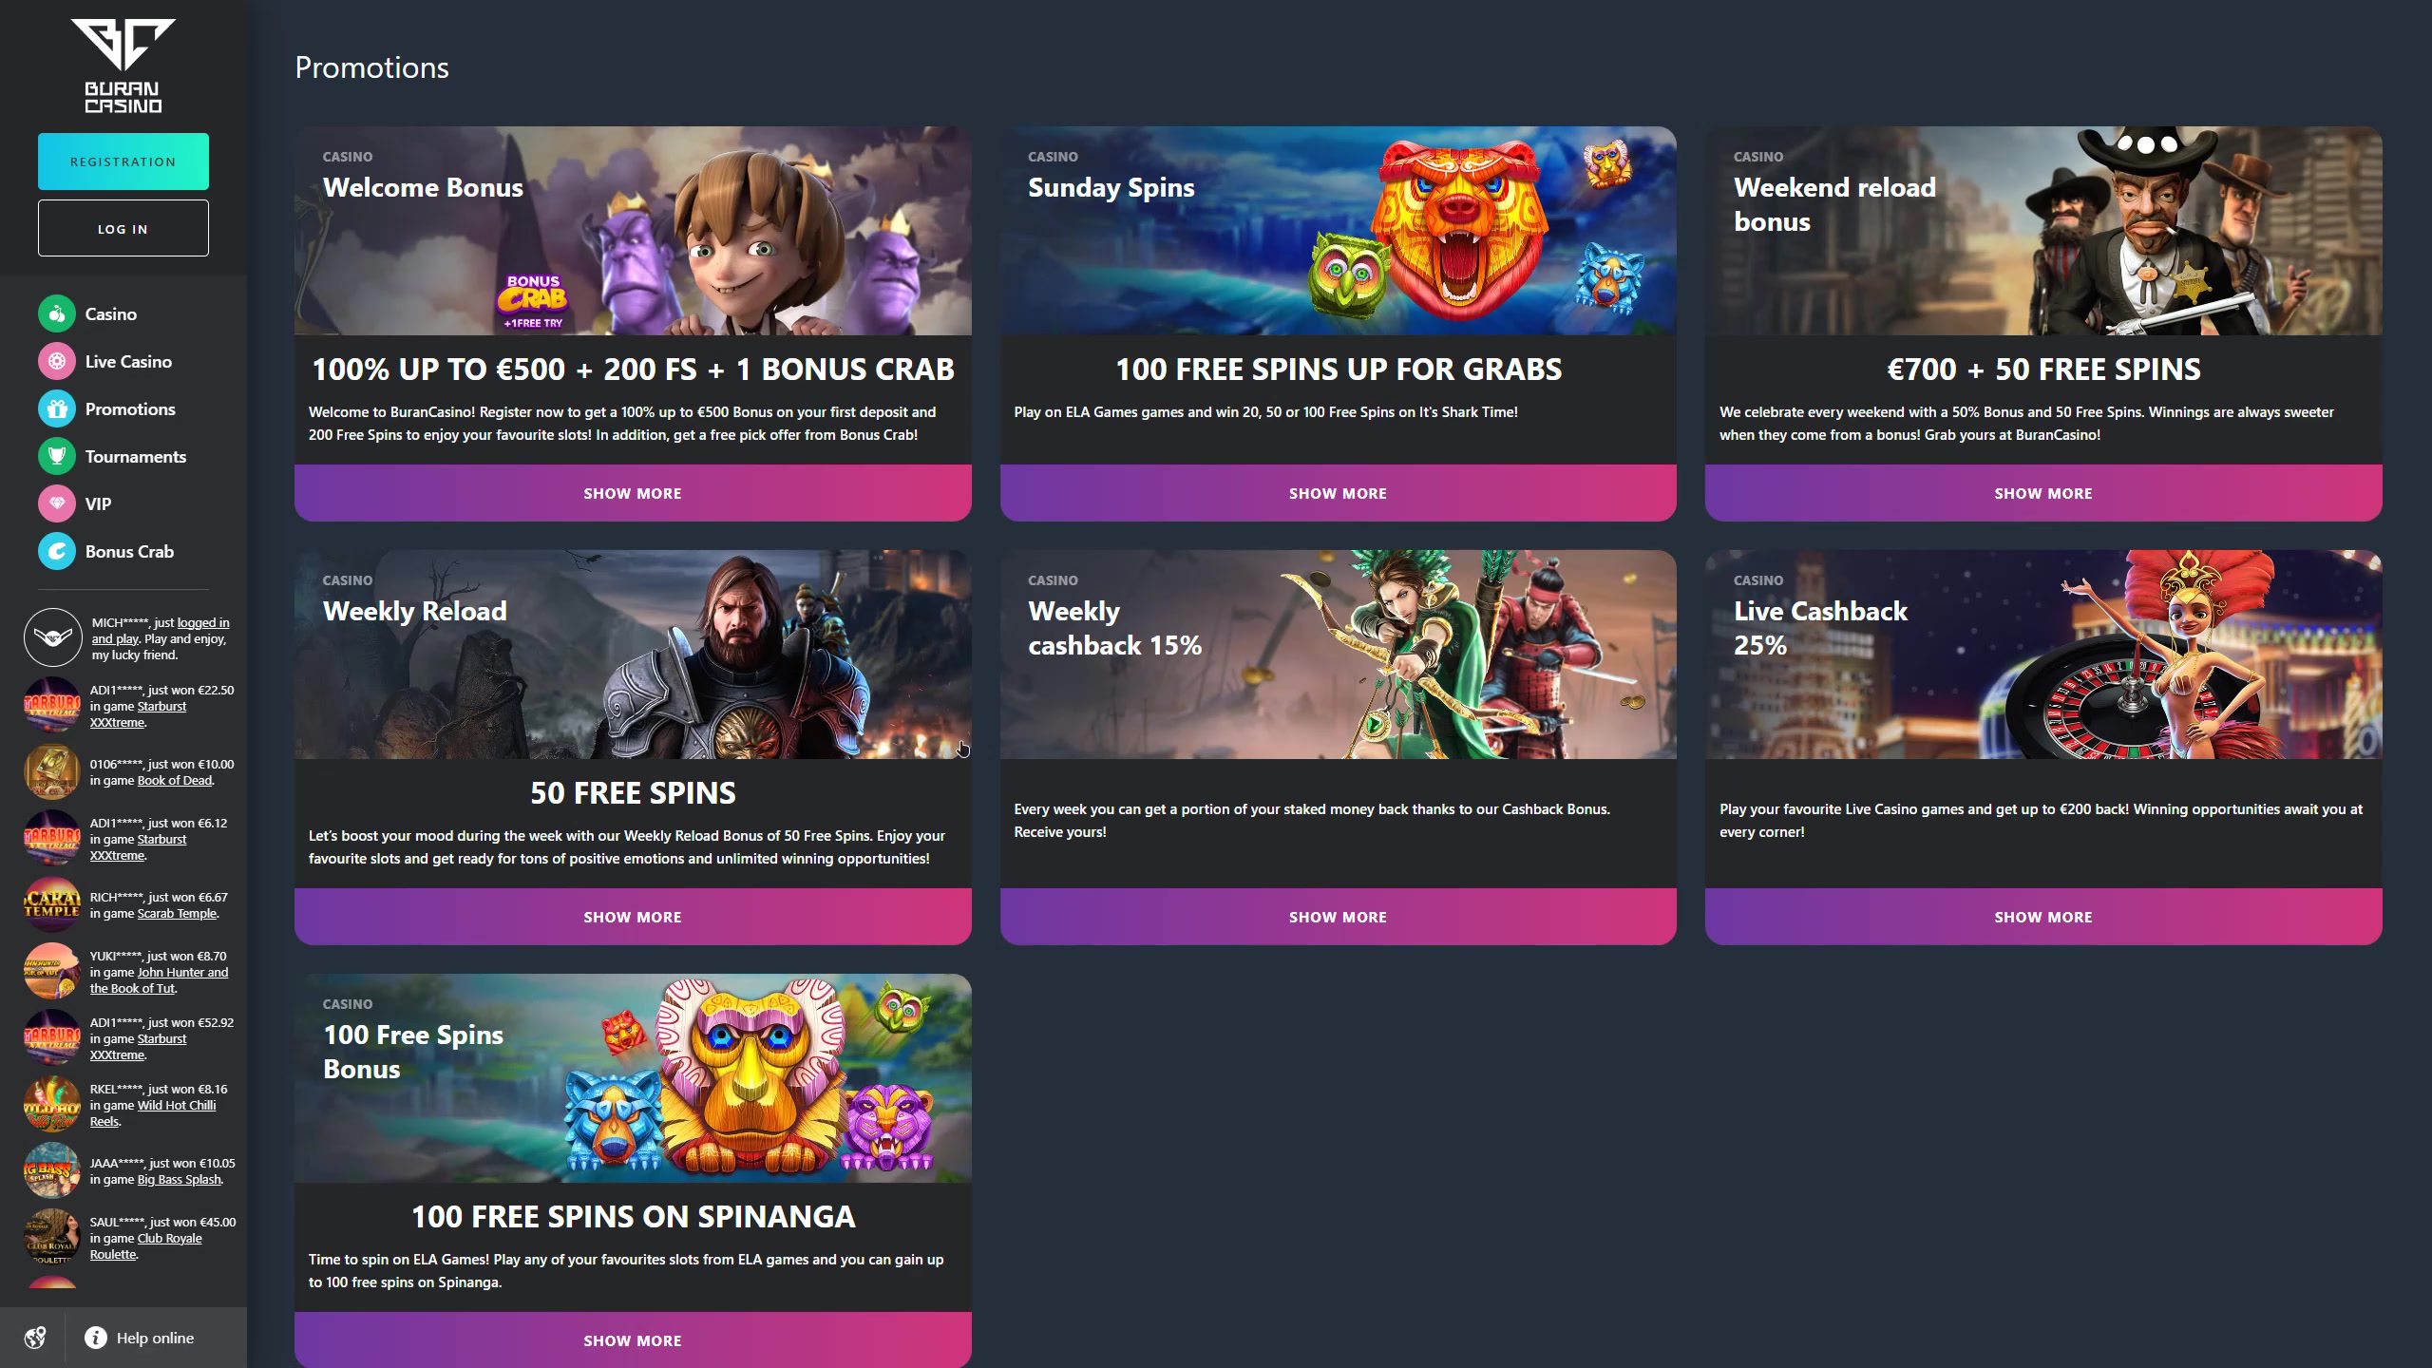2432x1368 pixels.
Task: Click the Log In button
Action: point(123,228)
